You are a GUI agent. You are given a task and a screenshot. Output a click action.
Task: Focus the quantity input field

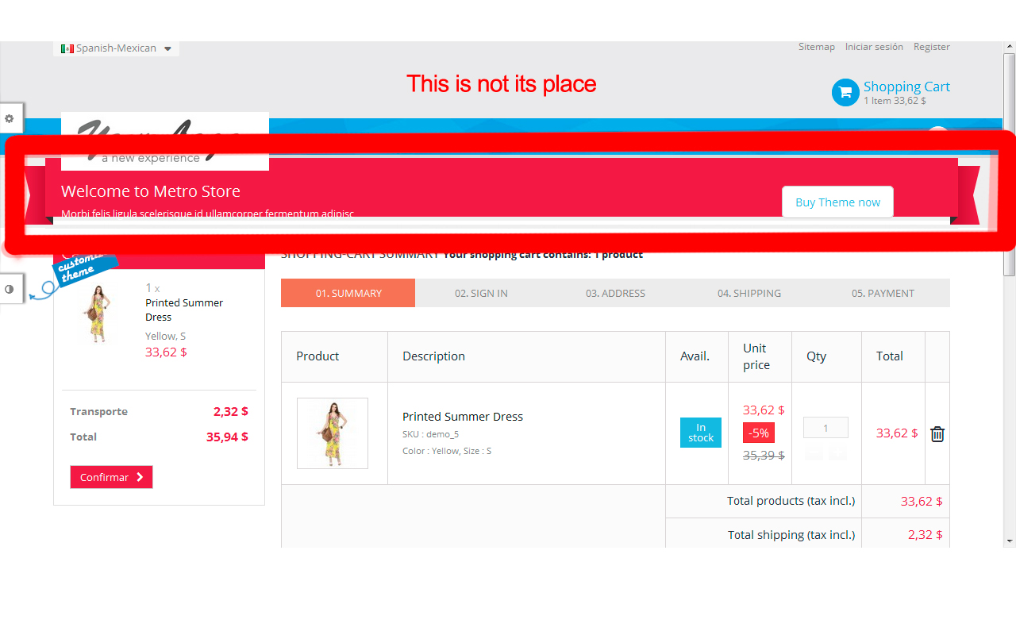pos(825,428)
